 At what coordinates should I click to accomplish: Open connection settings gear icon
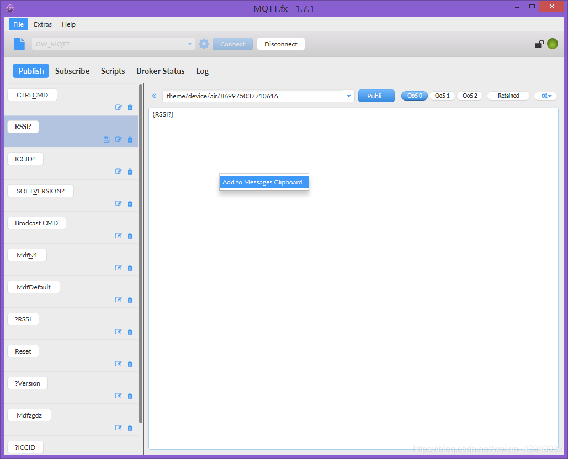point(204,44)
